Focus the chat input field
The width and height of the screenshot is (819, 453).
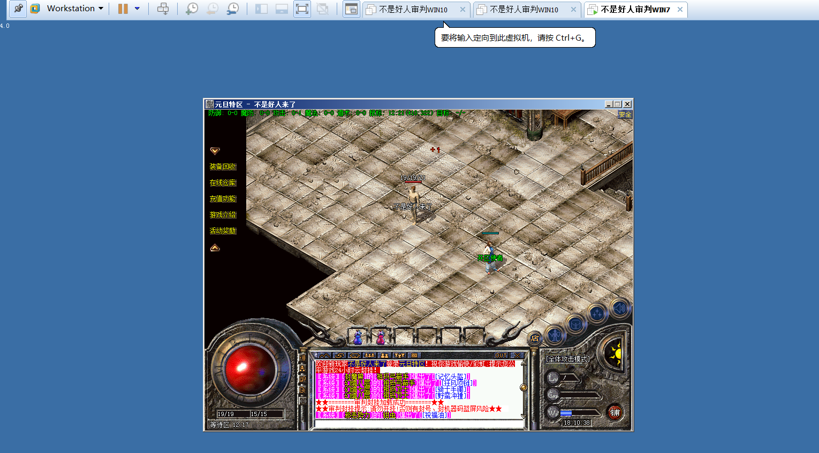point(419,424)
